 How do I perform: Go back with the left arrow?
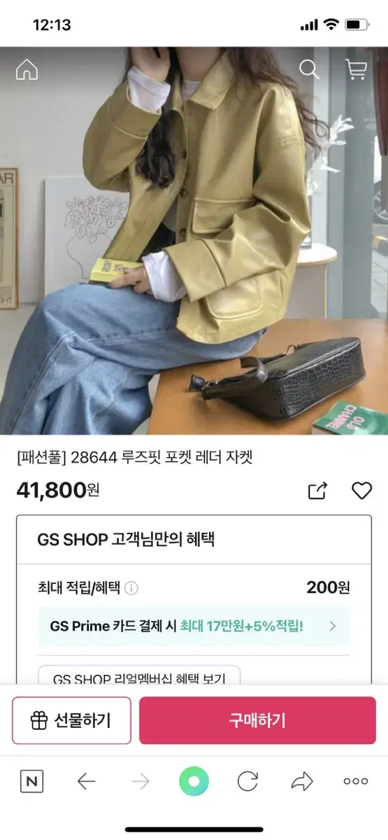coord(86,782)
